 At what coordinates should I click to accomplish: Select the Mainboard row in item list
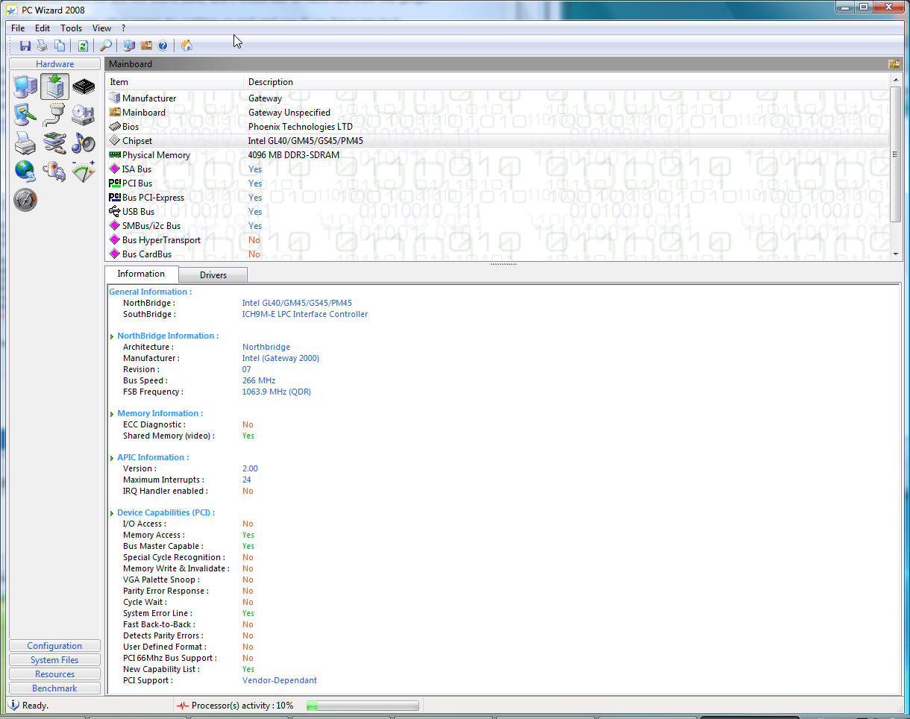click(x=498, y=113)
